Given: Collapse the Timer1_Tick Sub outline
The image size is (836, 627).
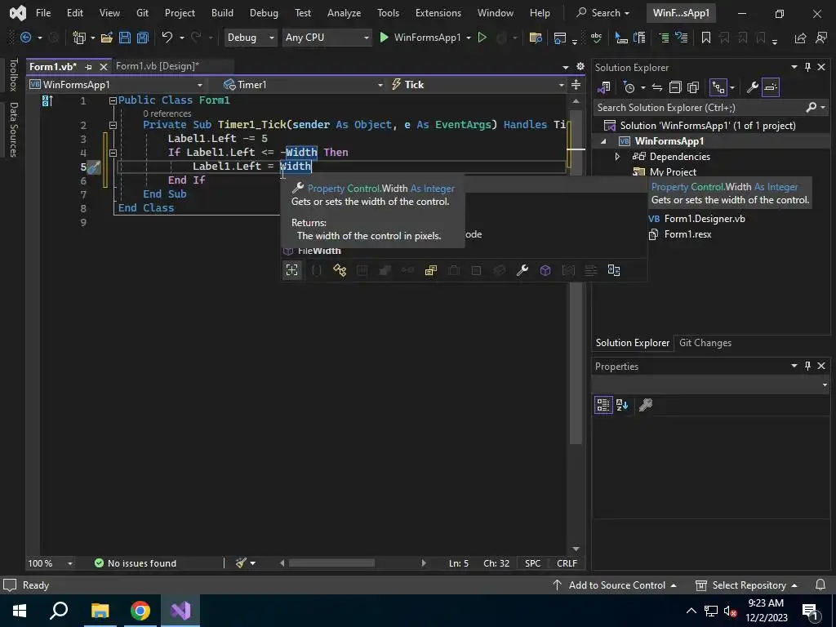Looking at the screenshot, I should (113, 125).
